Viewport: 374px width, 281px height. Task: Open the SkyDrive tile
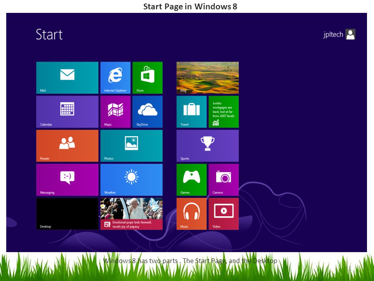[x=147, y=112]
